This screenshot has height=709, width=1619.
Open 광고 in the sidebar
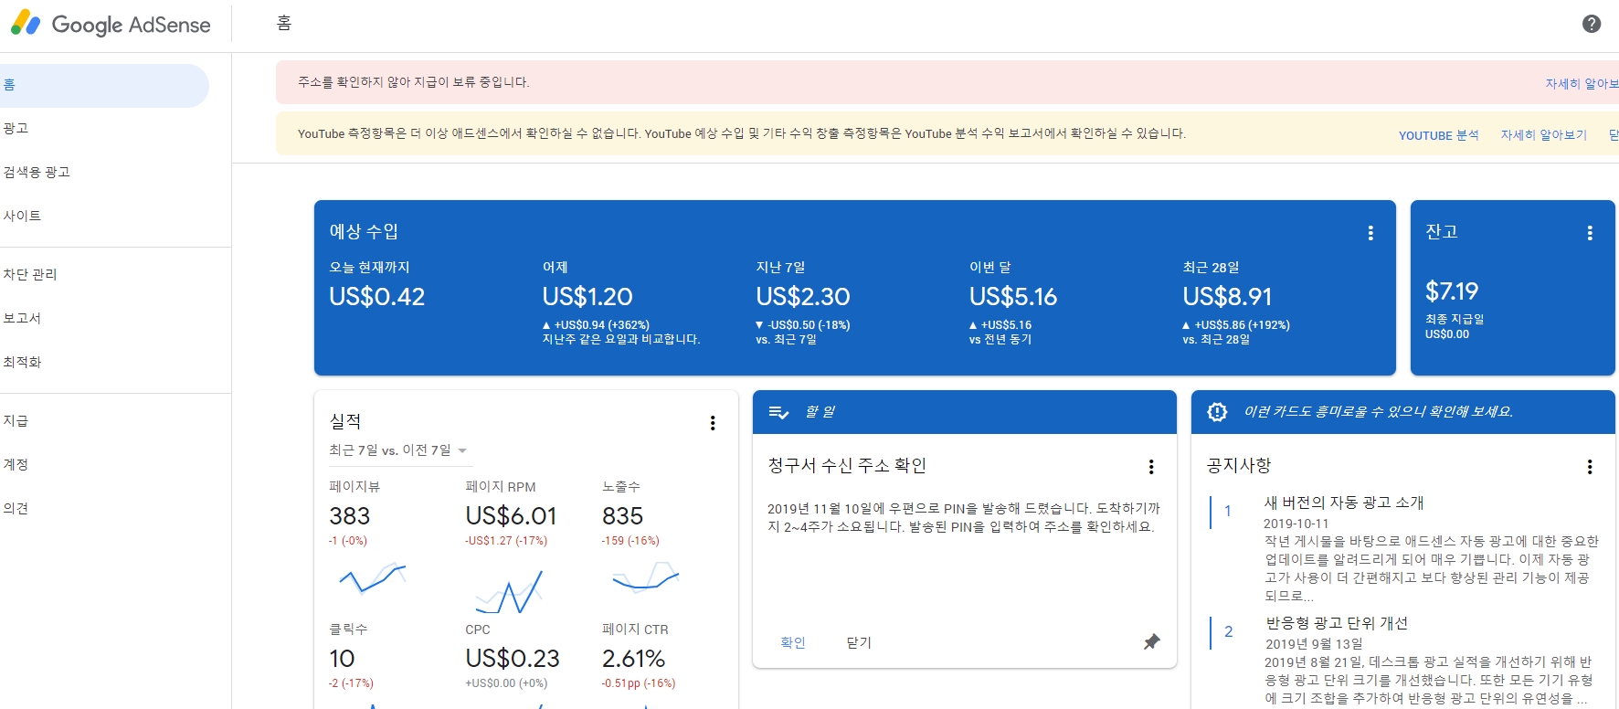(16, 129)
